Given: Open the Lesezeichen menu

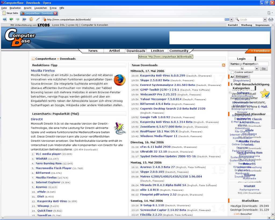Looking at the screenshot, I should click(x=41, y=8).
